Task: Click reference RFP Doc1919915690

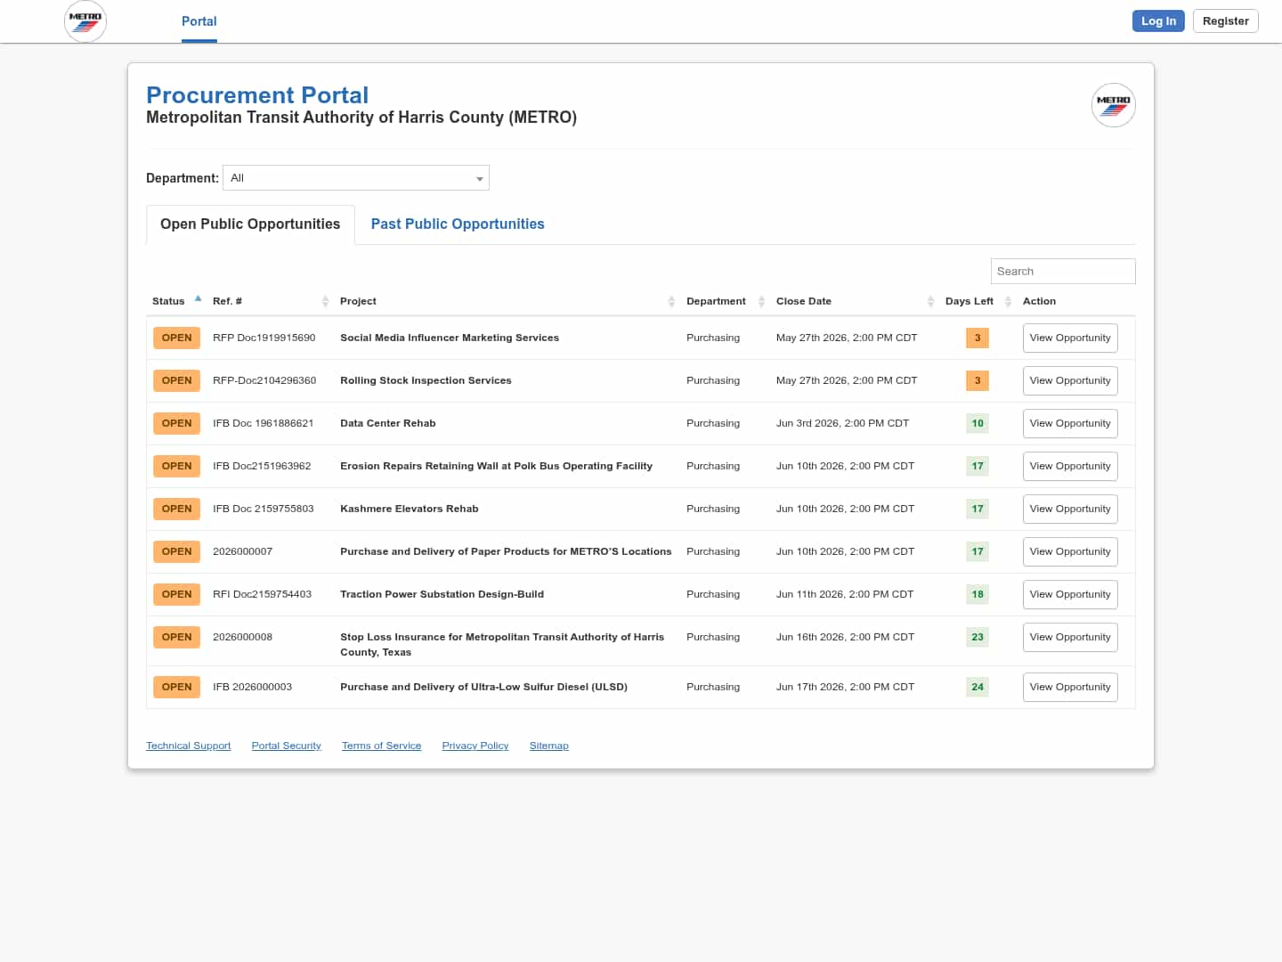Action: 264,338
